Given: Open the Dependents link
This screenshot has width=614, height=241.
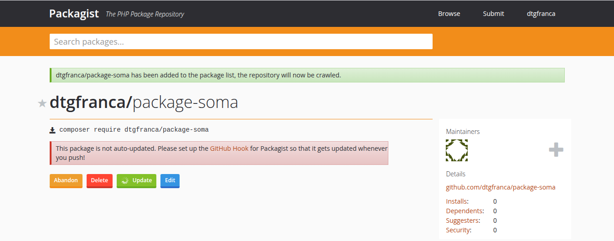Looking at the screenshot, I should [464, 211].
